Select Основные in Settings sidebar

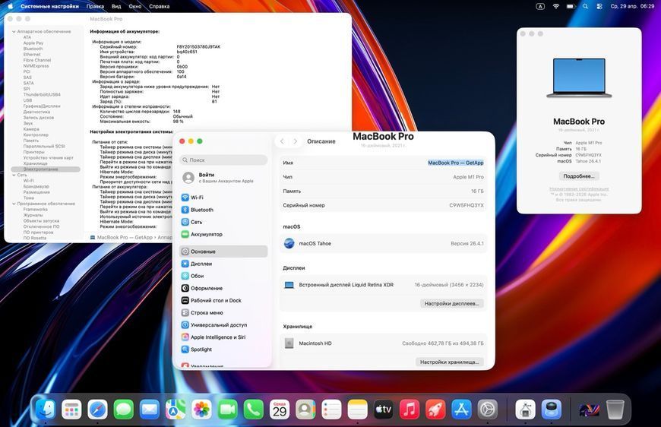223,251
